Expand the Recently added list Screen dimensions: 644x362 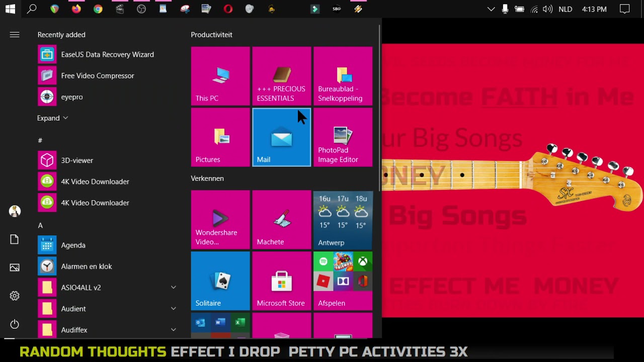pos(52,118)
